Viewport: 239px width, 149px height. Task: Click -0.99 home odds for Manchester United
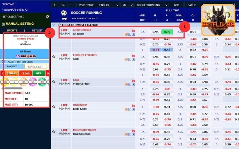coord(155,132)
